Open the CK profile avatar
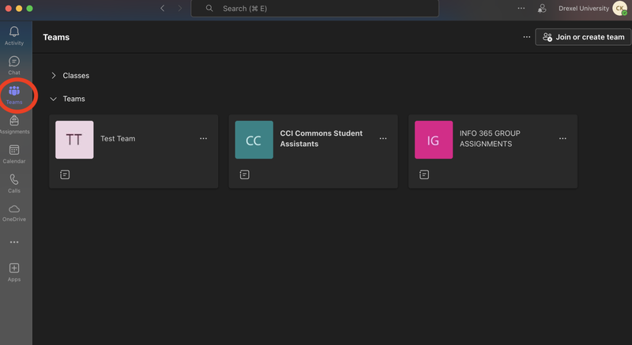This screenshot has height=345, width=632. coord(619,9)
